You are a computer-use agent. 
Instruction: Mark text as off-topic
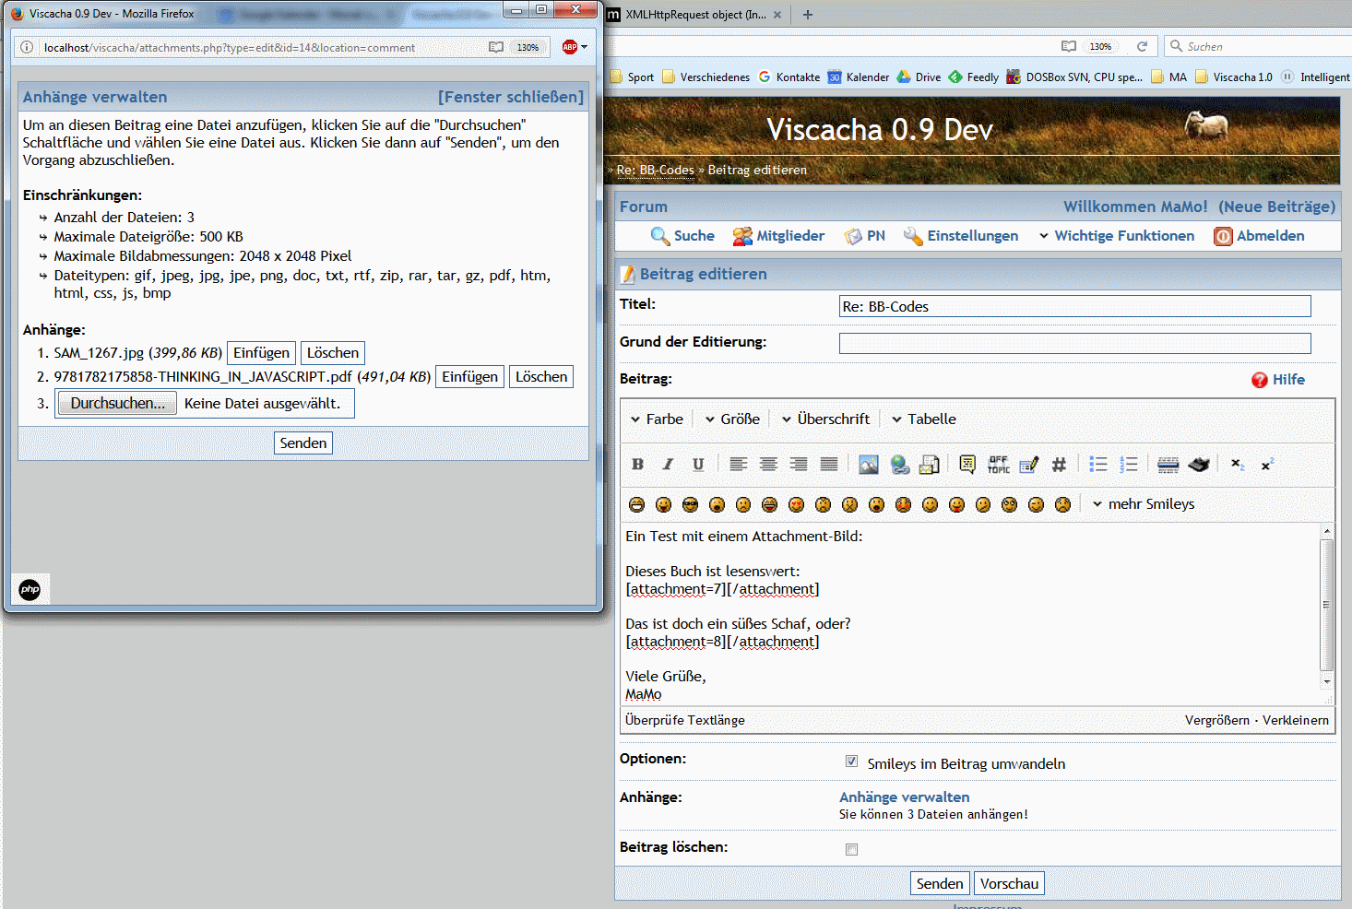(998, 465)
